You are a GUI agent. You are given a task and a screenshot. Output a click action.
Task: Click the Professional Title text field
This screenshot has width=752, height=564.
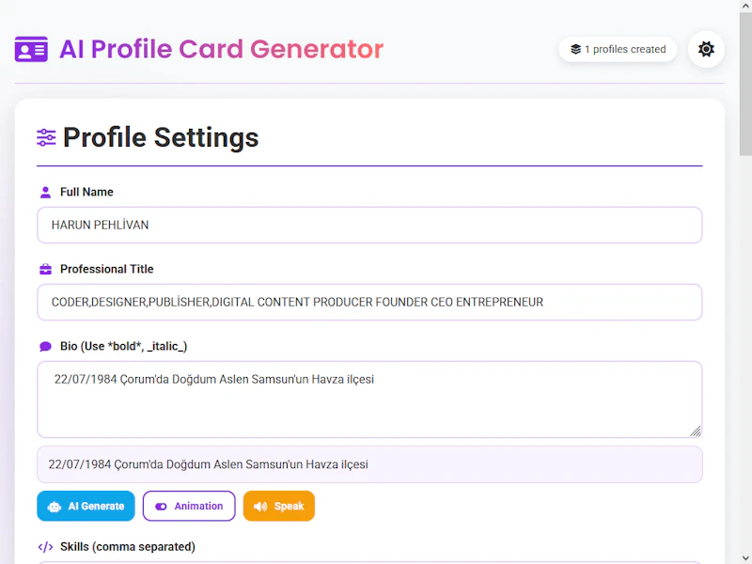pyautogui.click(x=369, y=302)
